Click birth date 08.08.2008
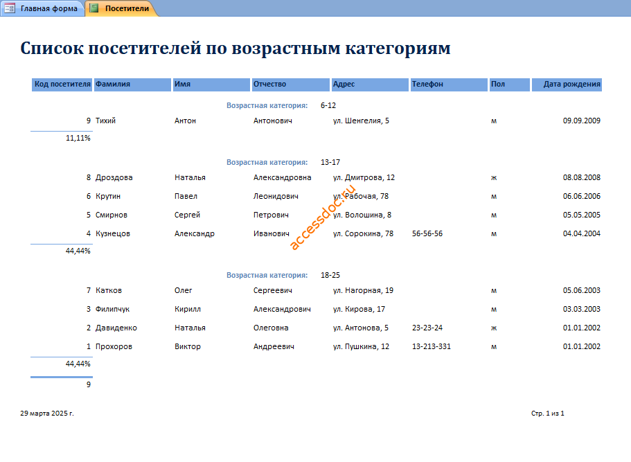 click(x=582, y=177)
